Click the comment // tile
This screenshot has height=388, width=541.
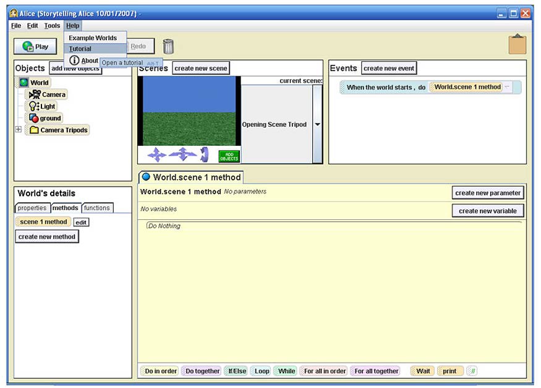(472, 371)
